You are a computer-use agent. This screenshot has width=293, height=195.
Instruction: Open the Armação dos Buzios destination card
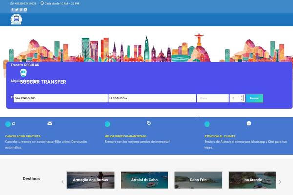pyautogui.click(x=91, y=180)
